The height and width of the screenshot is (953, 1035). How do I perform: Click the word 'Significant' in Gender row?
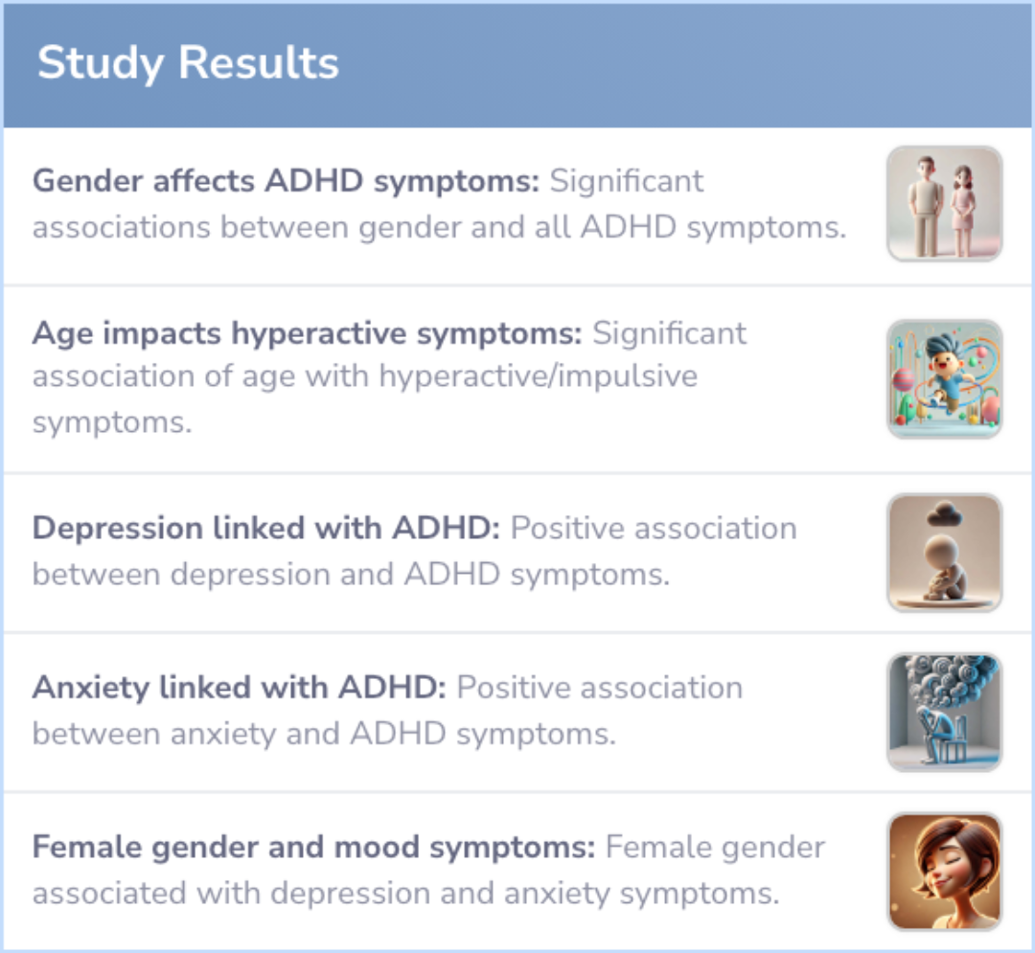coord(627,181)
